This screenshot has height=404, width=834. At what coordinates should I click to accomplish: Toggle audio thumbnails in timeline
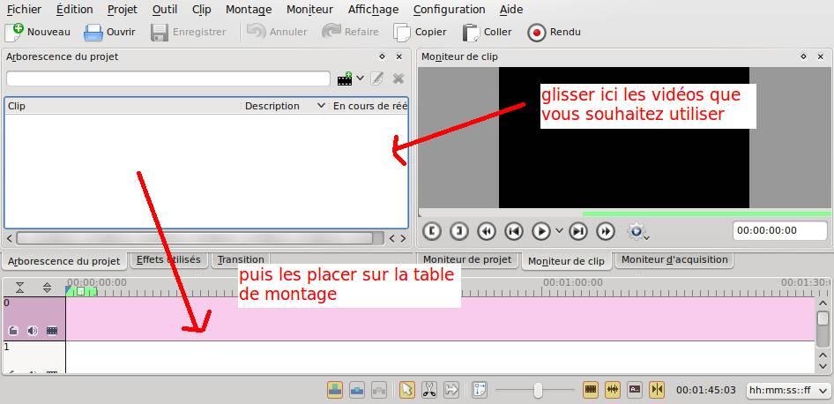[613, 390]
